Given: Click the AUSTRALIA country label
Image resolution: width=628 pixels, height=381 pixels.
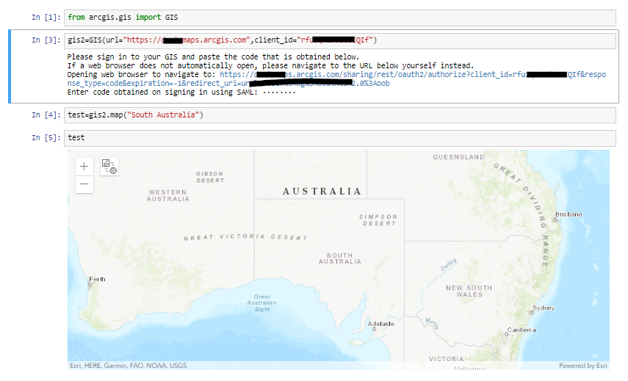Looking at the screenshot, I should 322,192.
